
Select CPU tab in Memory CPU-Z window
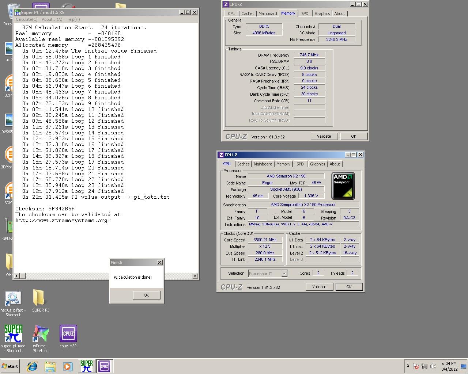[232, 14]
